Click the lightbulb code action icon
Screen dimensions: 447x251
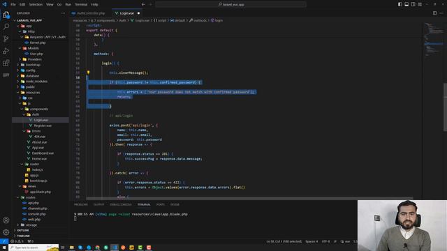[89, 73]
